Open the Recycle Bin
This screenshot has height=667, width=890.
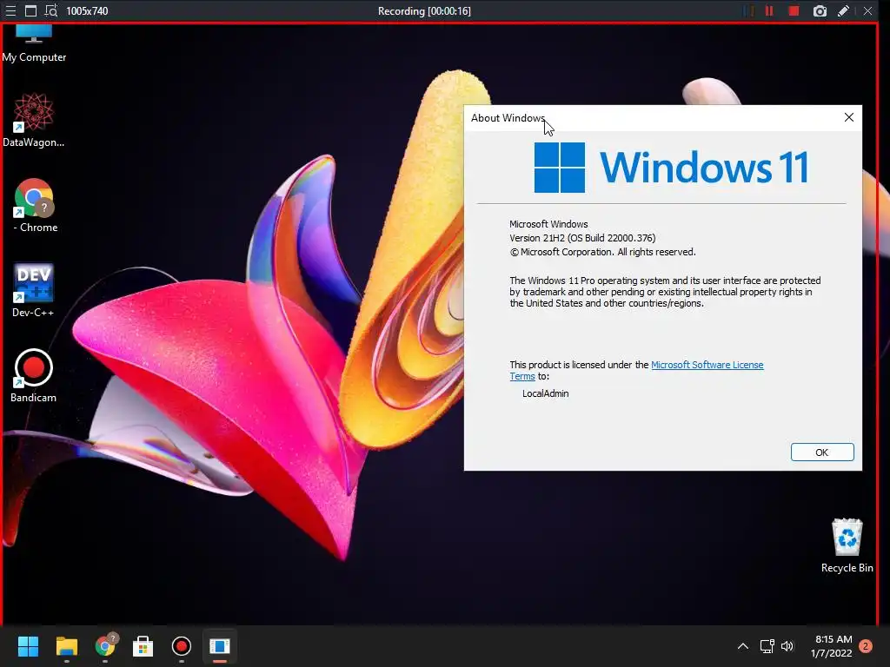click(847, 545)
